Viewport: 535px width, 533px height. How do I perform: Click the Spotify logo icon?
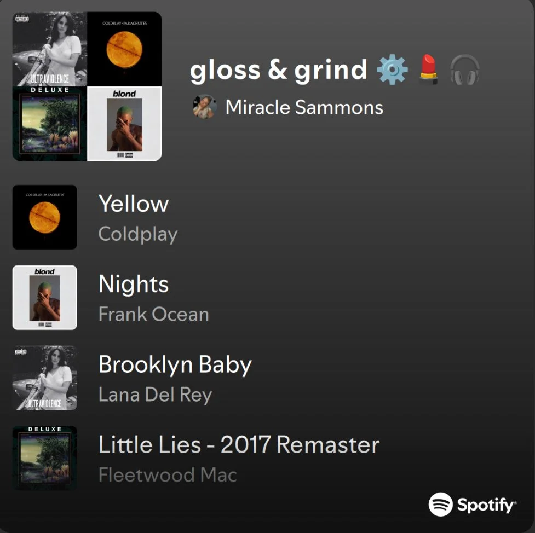(440, 505)
